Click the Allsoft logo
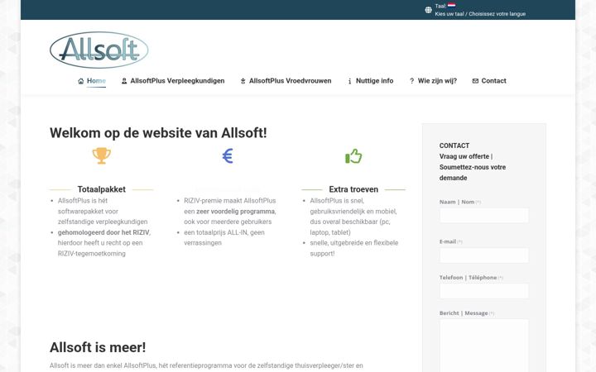This screenshot has height=372, width=596. click(x=99, y=50)
